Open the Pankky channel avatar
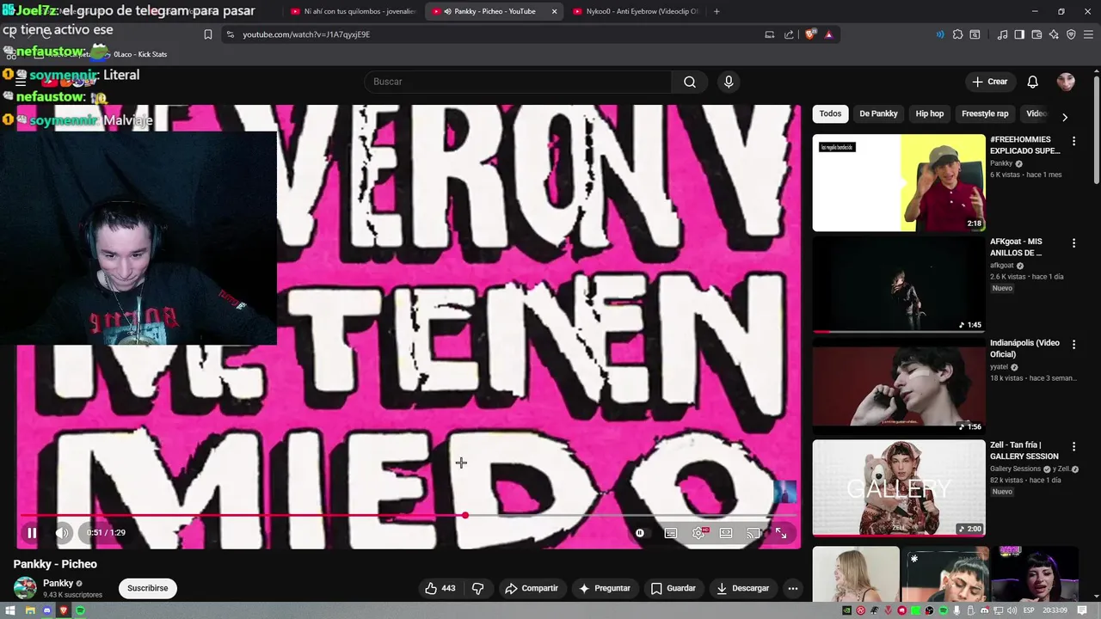 pyautogui.click(x=25, y=588)
